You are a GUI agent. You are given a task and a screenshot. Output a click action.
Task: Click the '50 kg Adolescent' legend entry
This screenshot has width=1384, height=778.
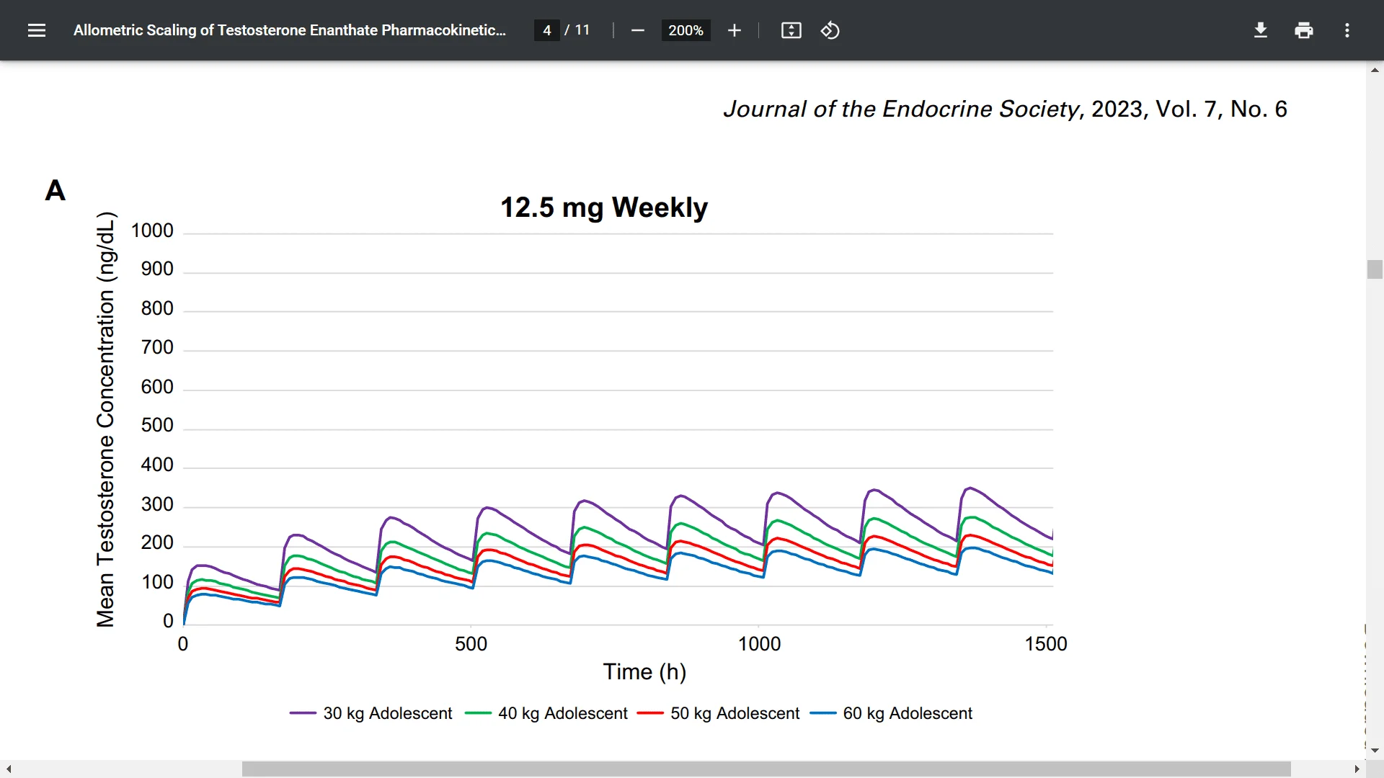tap(719, 713)
